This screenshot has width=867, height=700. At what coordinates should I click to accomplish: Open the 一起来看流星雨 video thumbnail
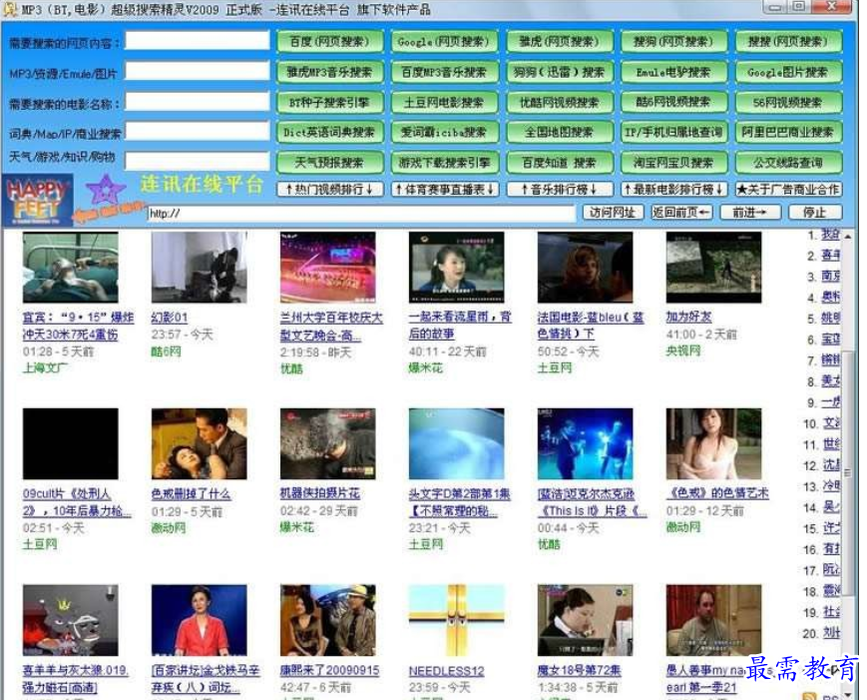coord(456,268)
